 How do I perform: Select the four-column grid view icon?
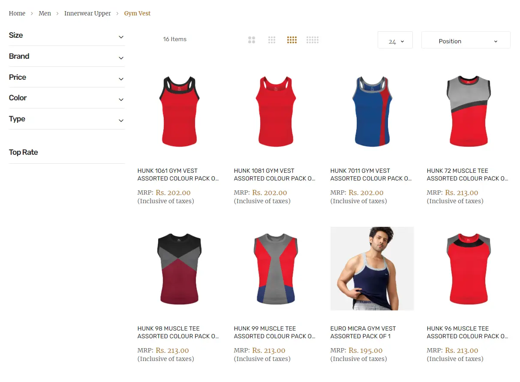pyautogui.click(x=292, y=40)
